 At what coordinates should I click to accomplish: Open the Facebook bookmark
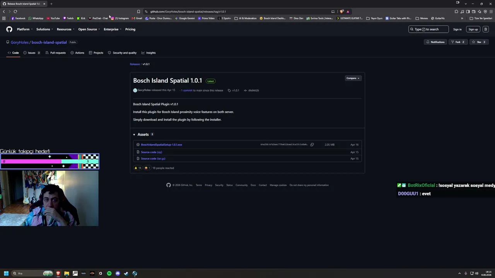[x=18, y=18]
